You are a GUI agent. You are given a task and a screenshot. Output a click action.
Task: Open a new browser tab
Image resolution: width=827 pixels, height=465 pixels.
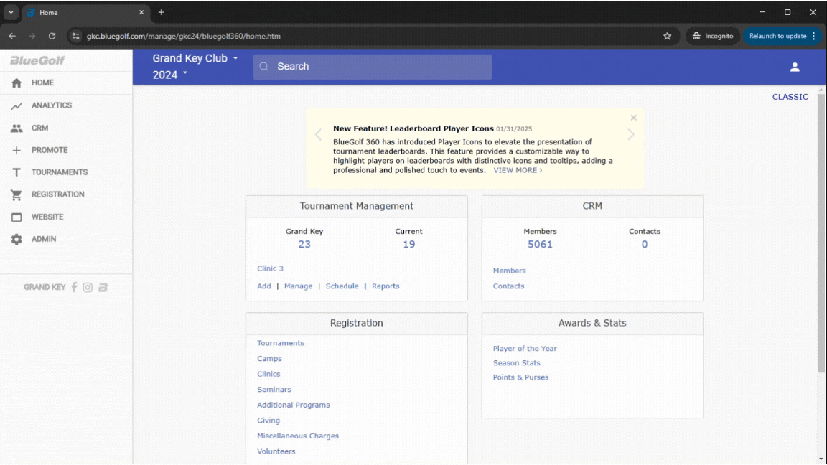pyautogui.click(x=162, y=12)
